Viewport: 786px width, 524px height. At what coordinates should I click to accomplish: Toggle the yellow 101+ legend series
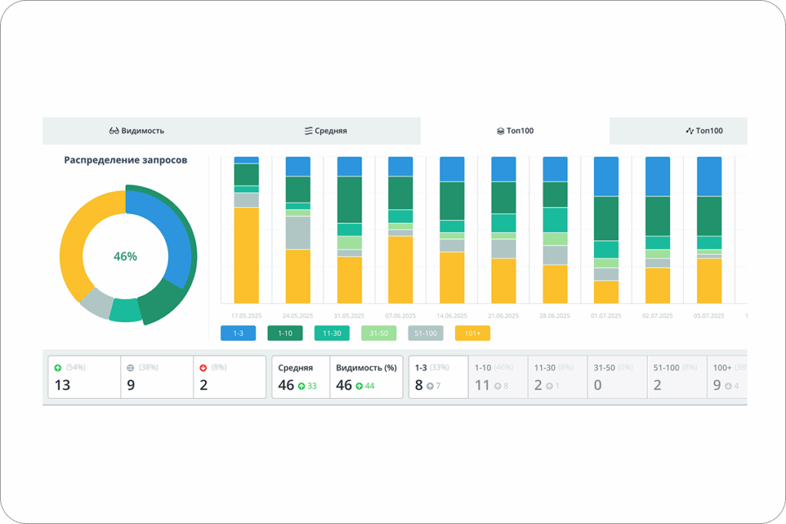(473, 333)
